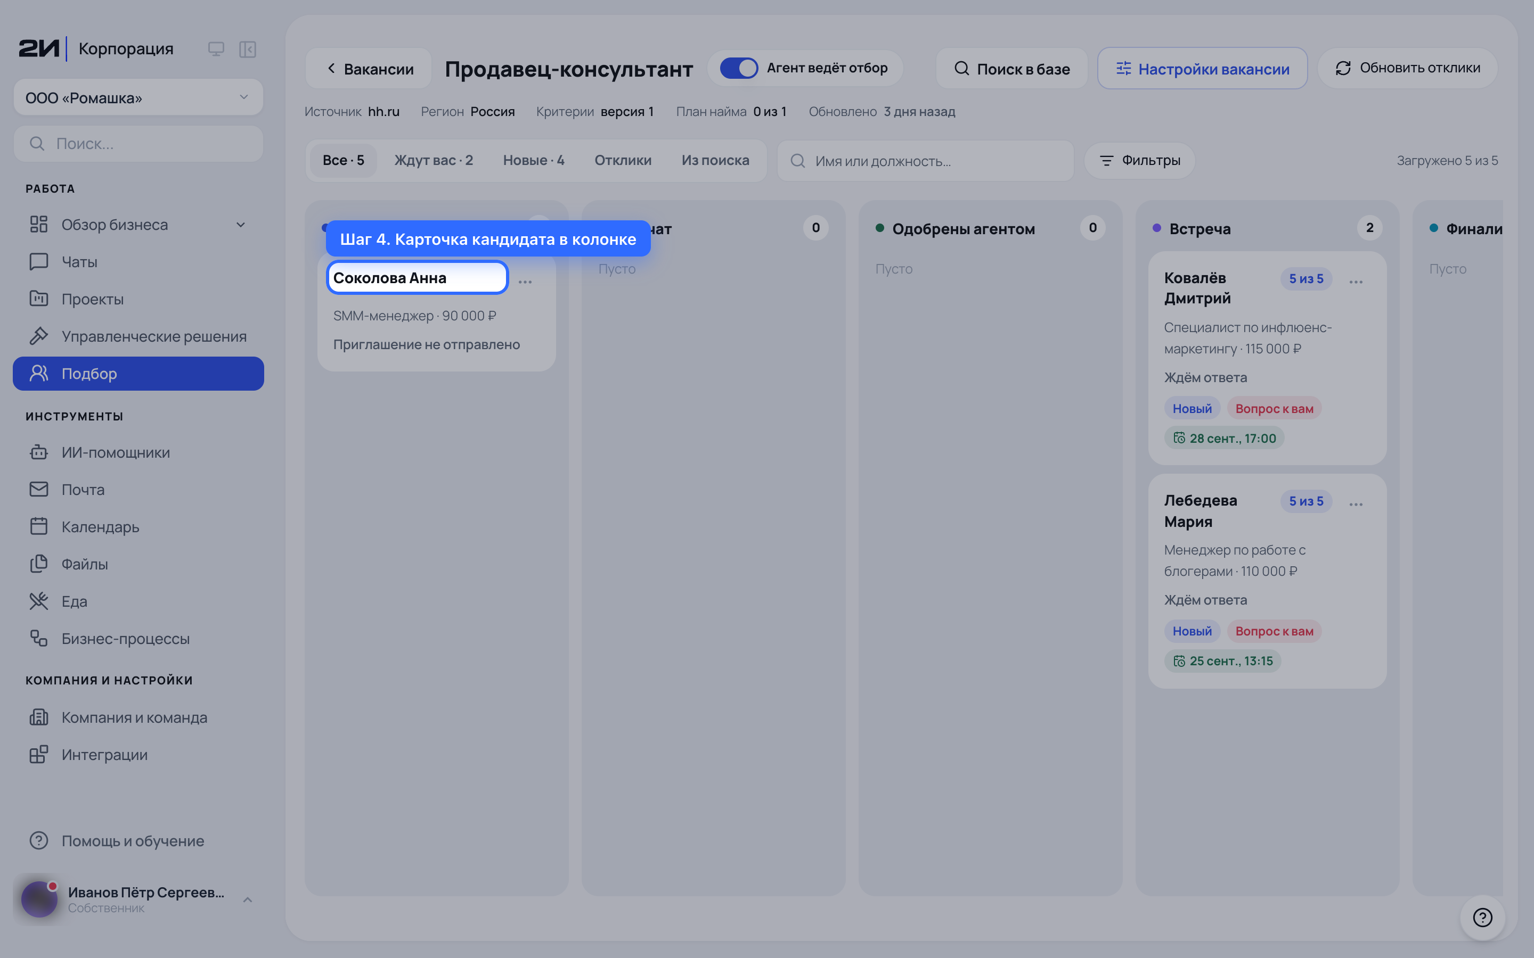The width and height of the screenshot is (1534, 958).
Task: Click the '28 сент., 17:00' meeting badge
Action: (1224, 439)
